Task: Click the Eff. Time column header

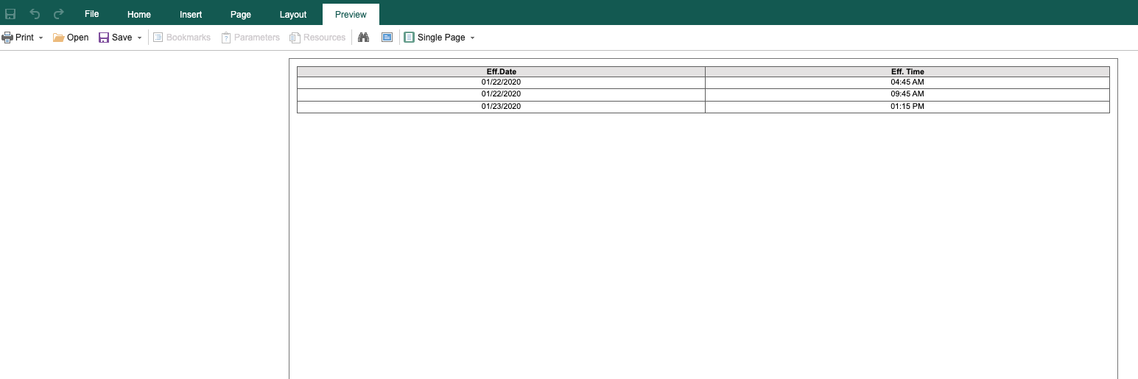Action: coord(907,71)
